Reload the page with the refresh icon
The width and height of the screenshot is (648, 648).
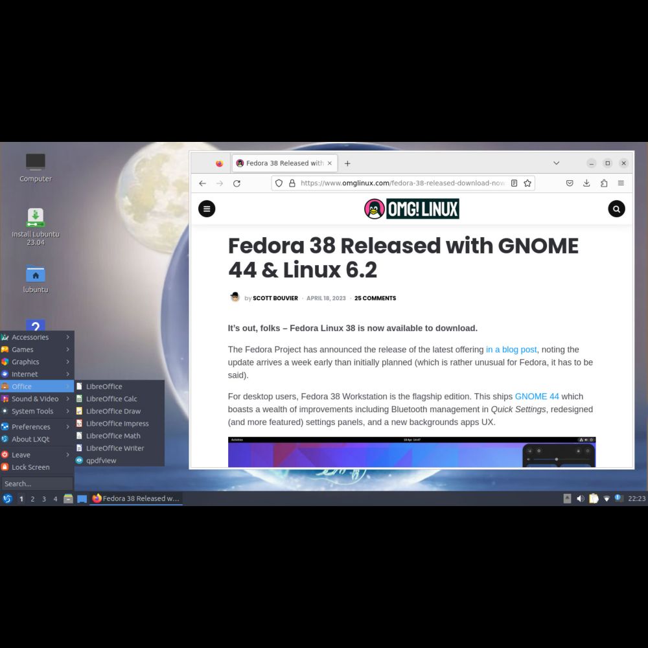237,183
